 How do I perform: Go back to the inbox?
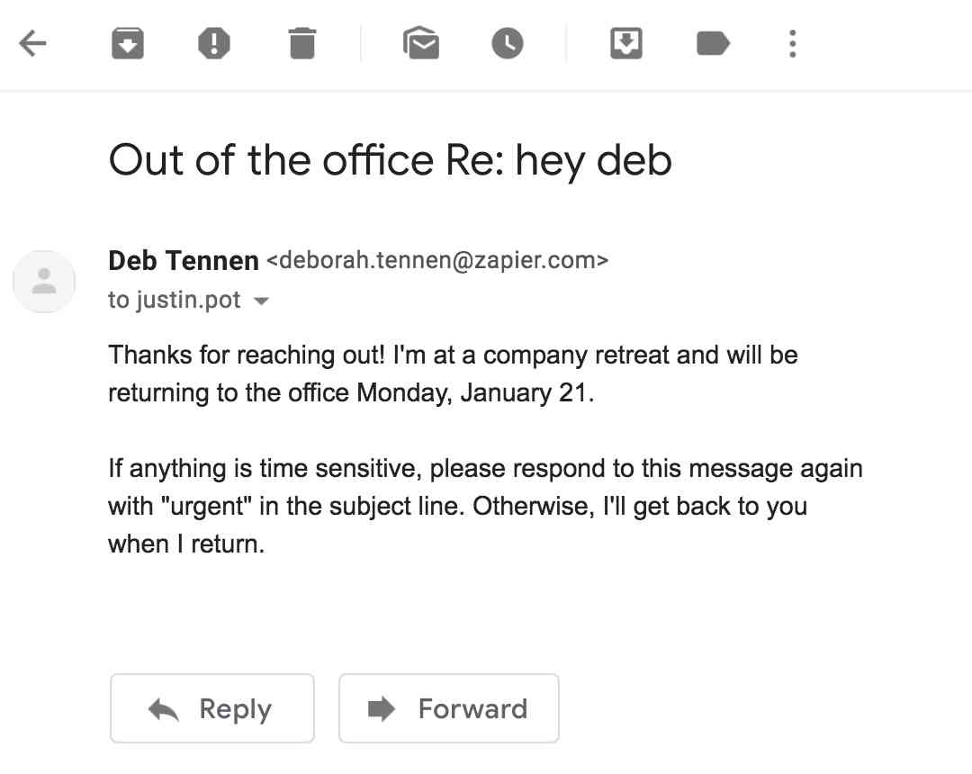(33, 42)
